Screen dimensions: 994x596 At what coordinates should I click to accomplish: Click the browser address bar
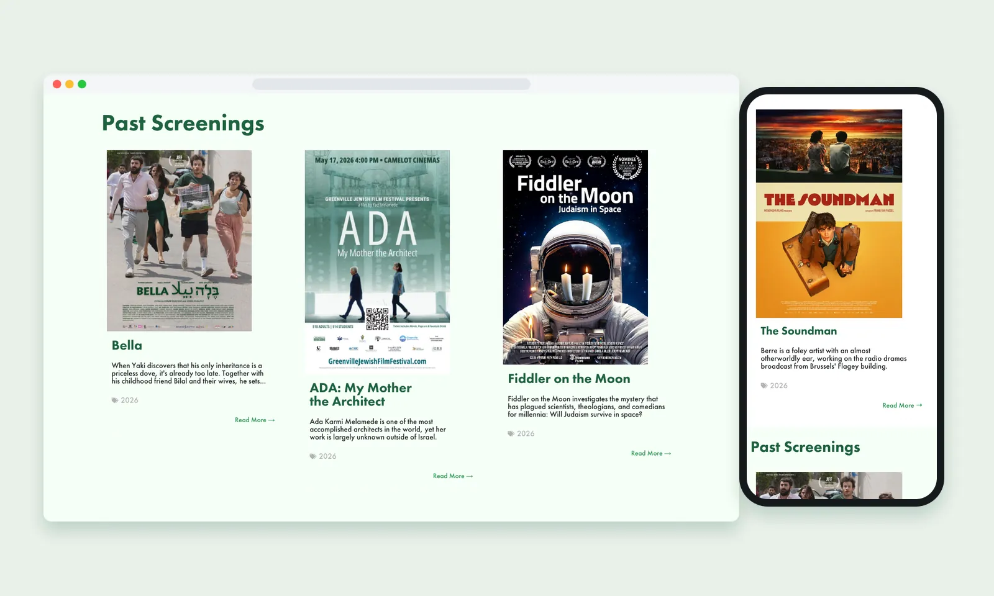(391, 84)
